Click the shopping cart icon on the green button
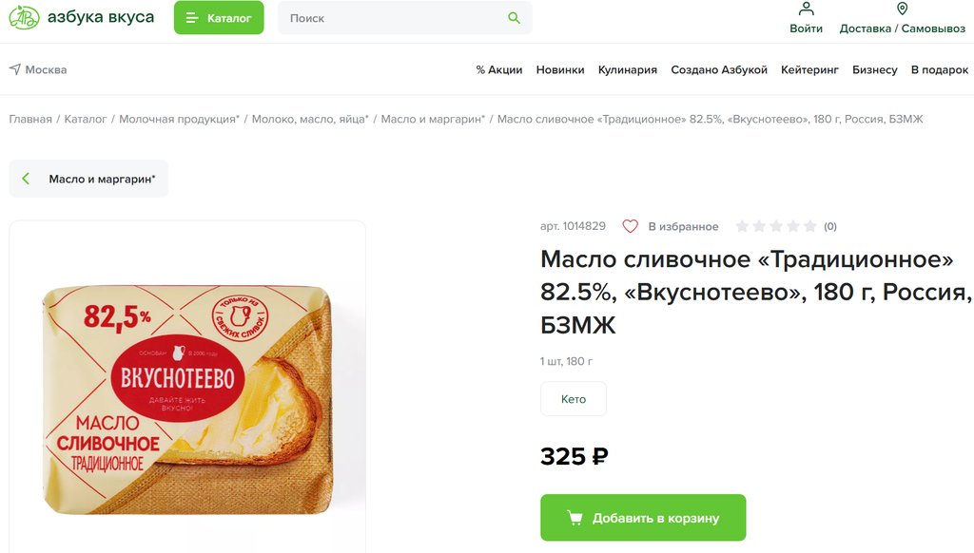 (575, 518)
